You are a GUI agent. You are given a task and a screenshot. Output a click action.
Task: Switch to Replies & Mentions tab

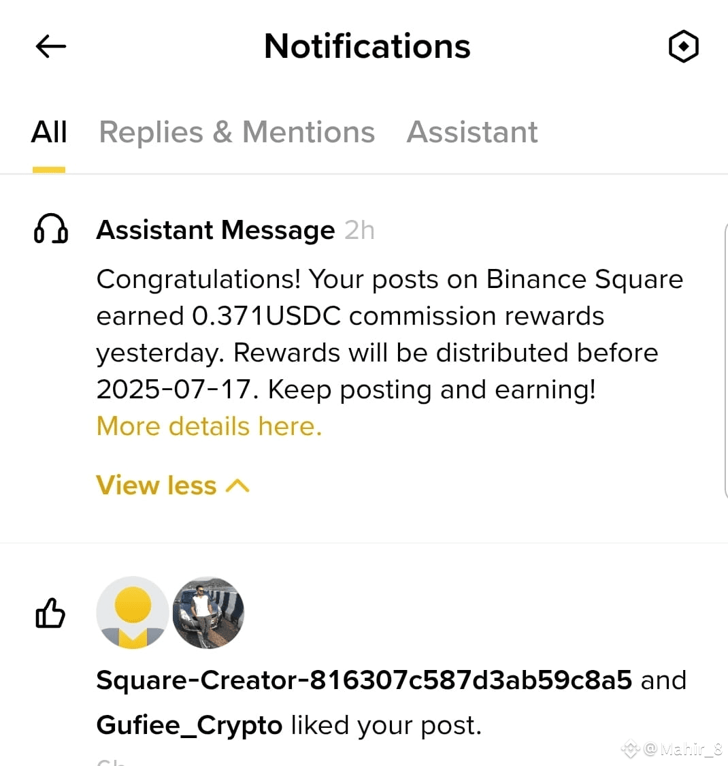click(x=237, y=132)
